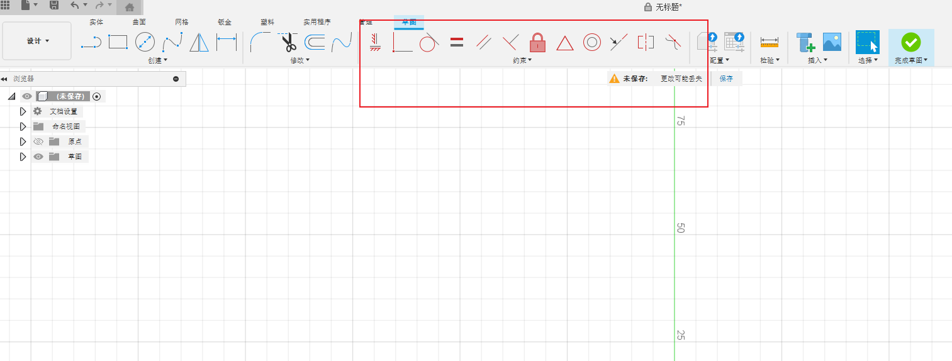Expand the 文档设置 tree node
This screenshot has width=952, height=361.
point(23,111)
